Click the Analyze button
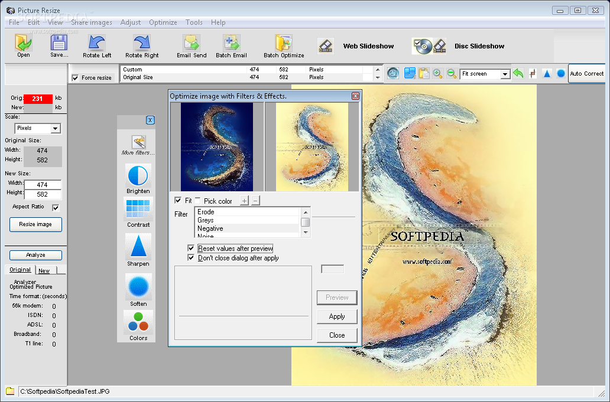The width and height of the screenshot is (610, 402). 35,255
